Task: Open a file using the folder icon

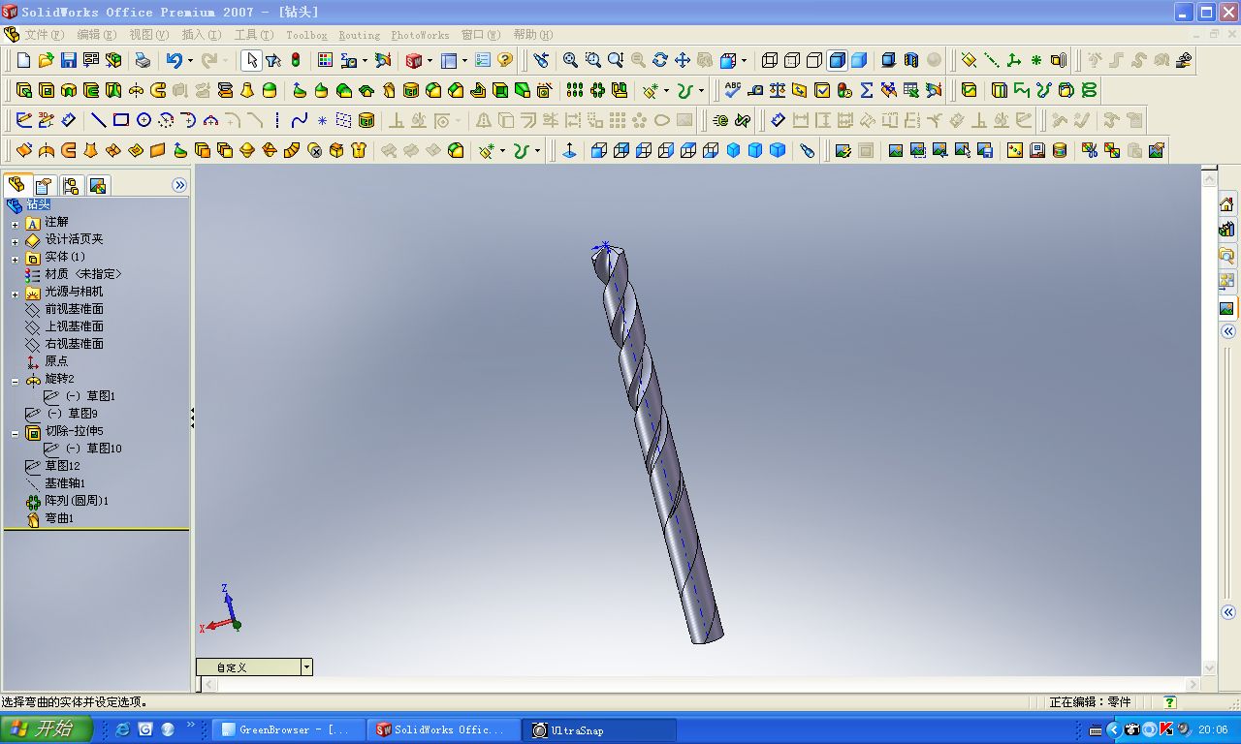Action: (46, 60)
